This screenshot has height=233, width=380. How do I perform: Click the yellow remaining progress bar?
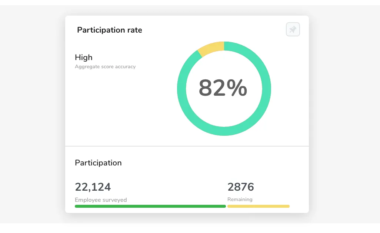coord(259,206)
